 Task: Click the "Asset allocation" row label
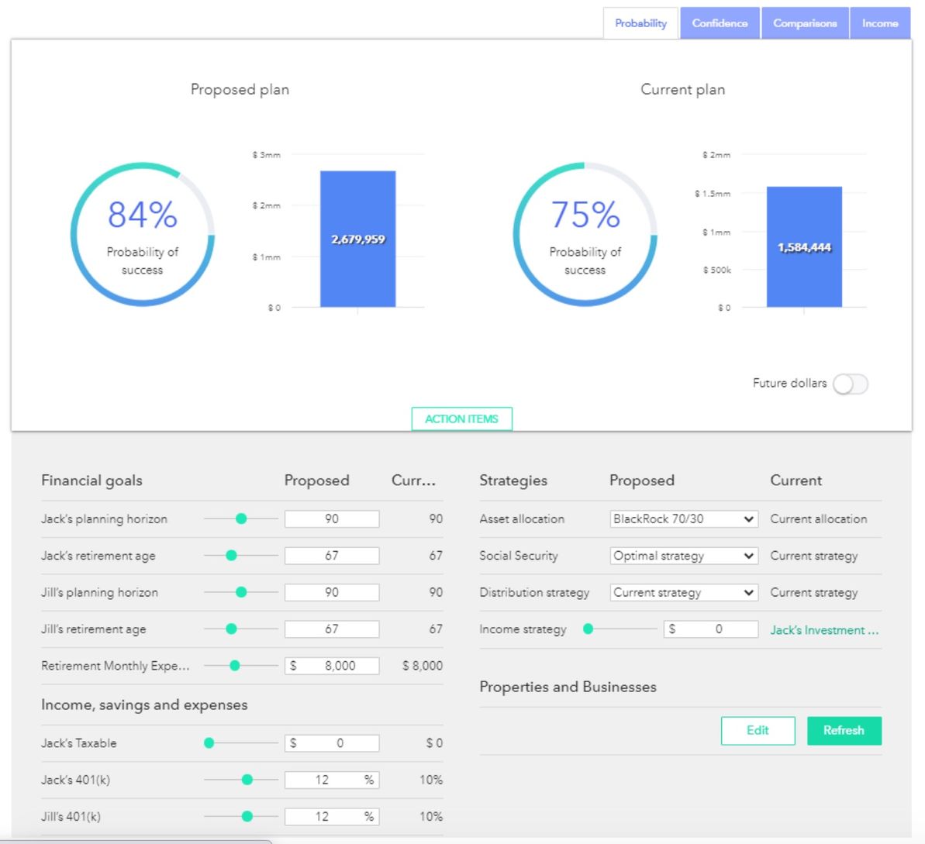pyautogui.click(x=522, y=519)
